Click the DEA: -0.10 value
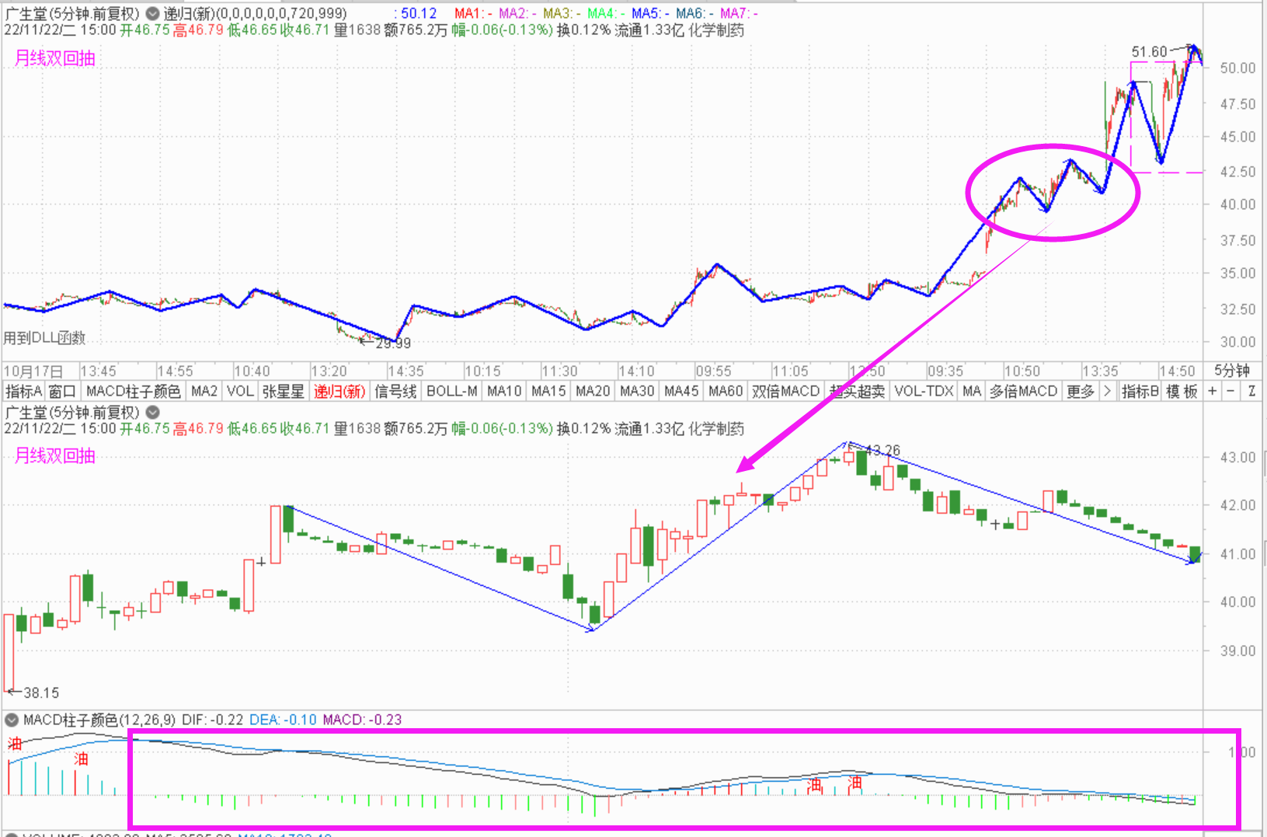 (283, 720)
